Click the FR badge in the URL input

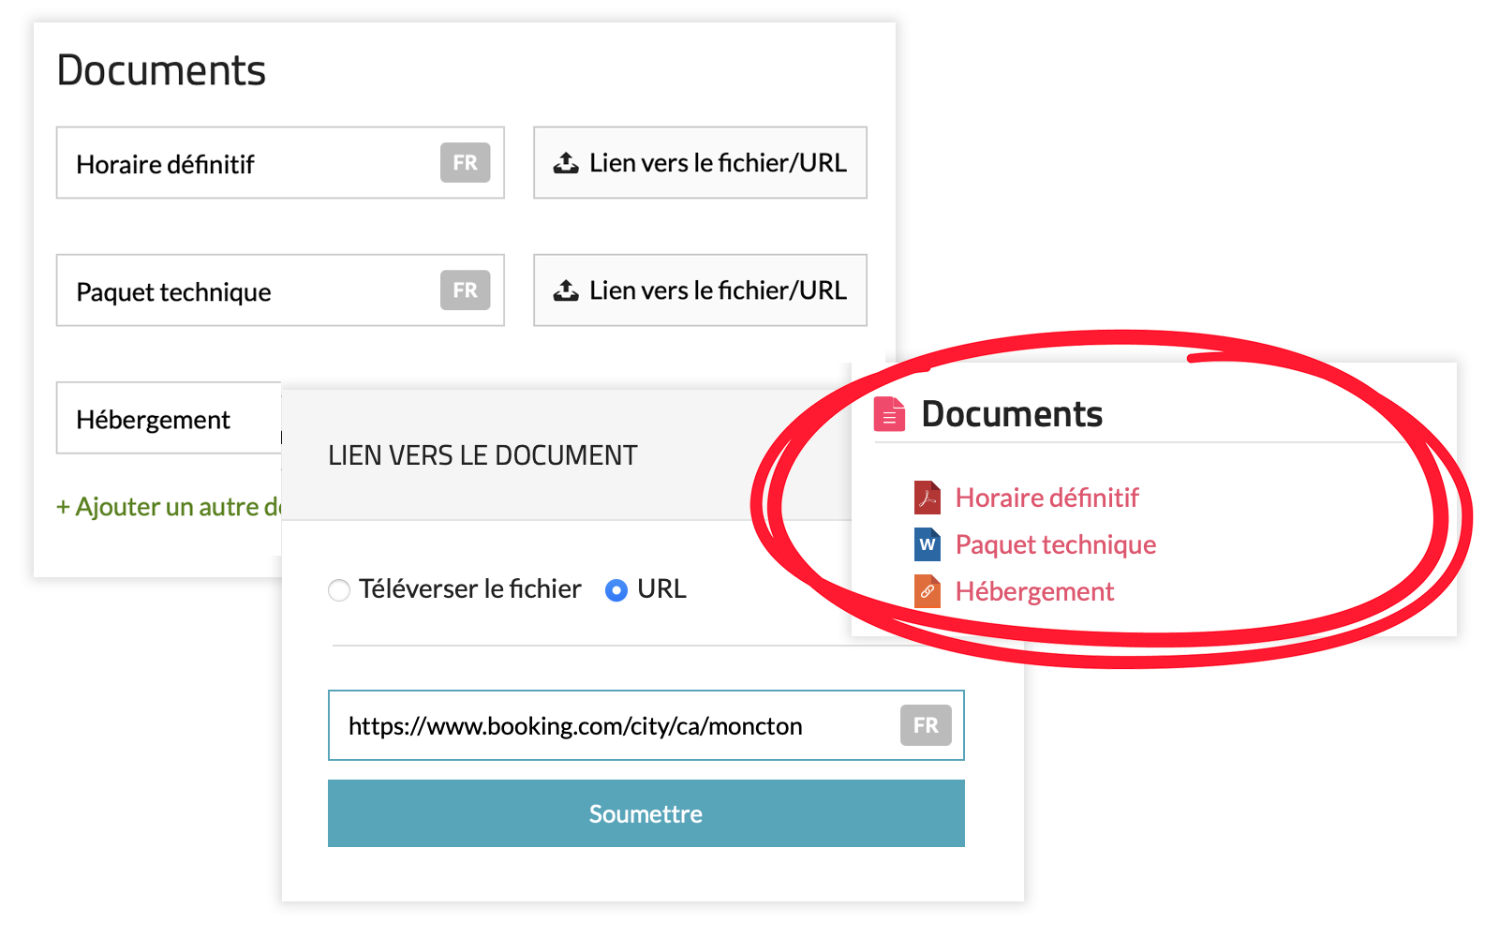click(x=926, y=725)
